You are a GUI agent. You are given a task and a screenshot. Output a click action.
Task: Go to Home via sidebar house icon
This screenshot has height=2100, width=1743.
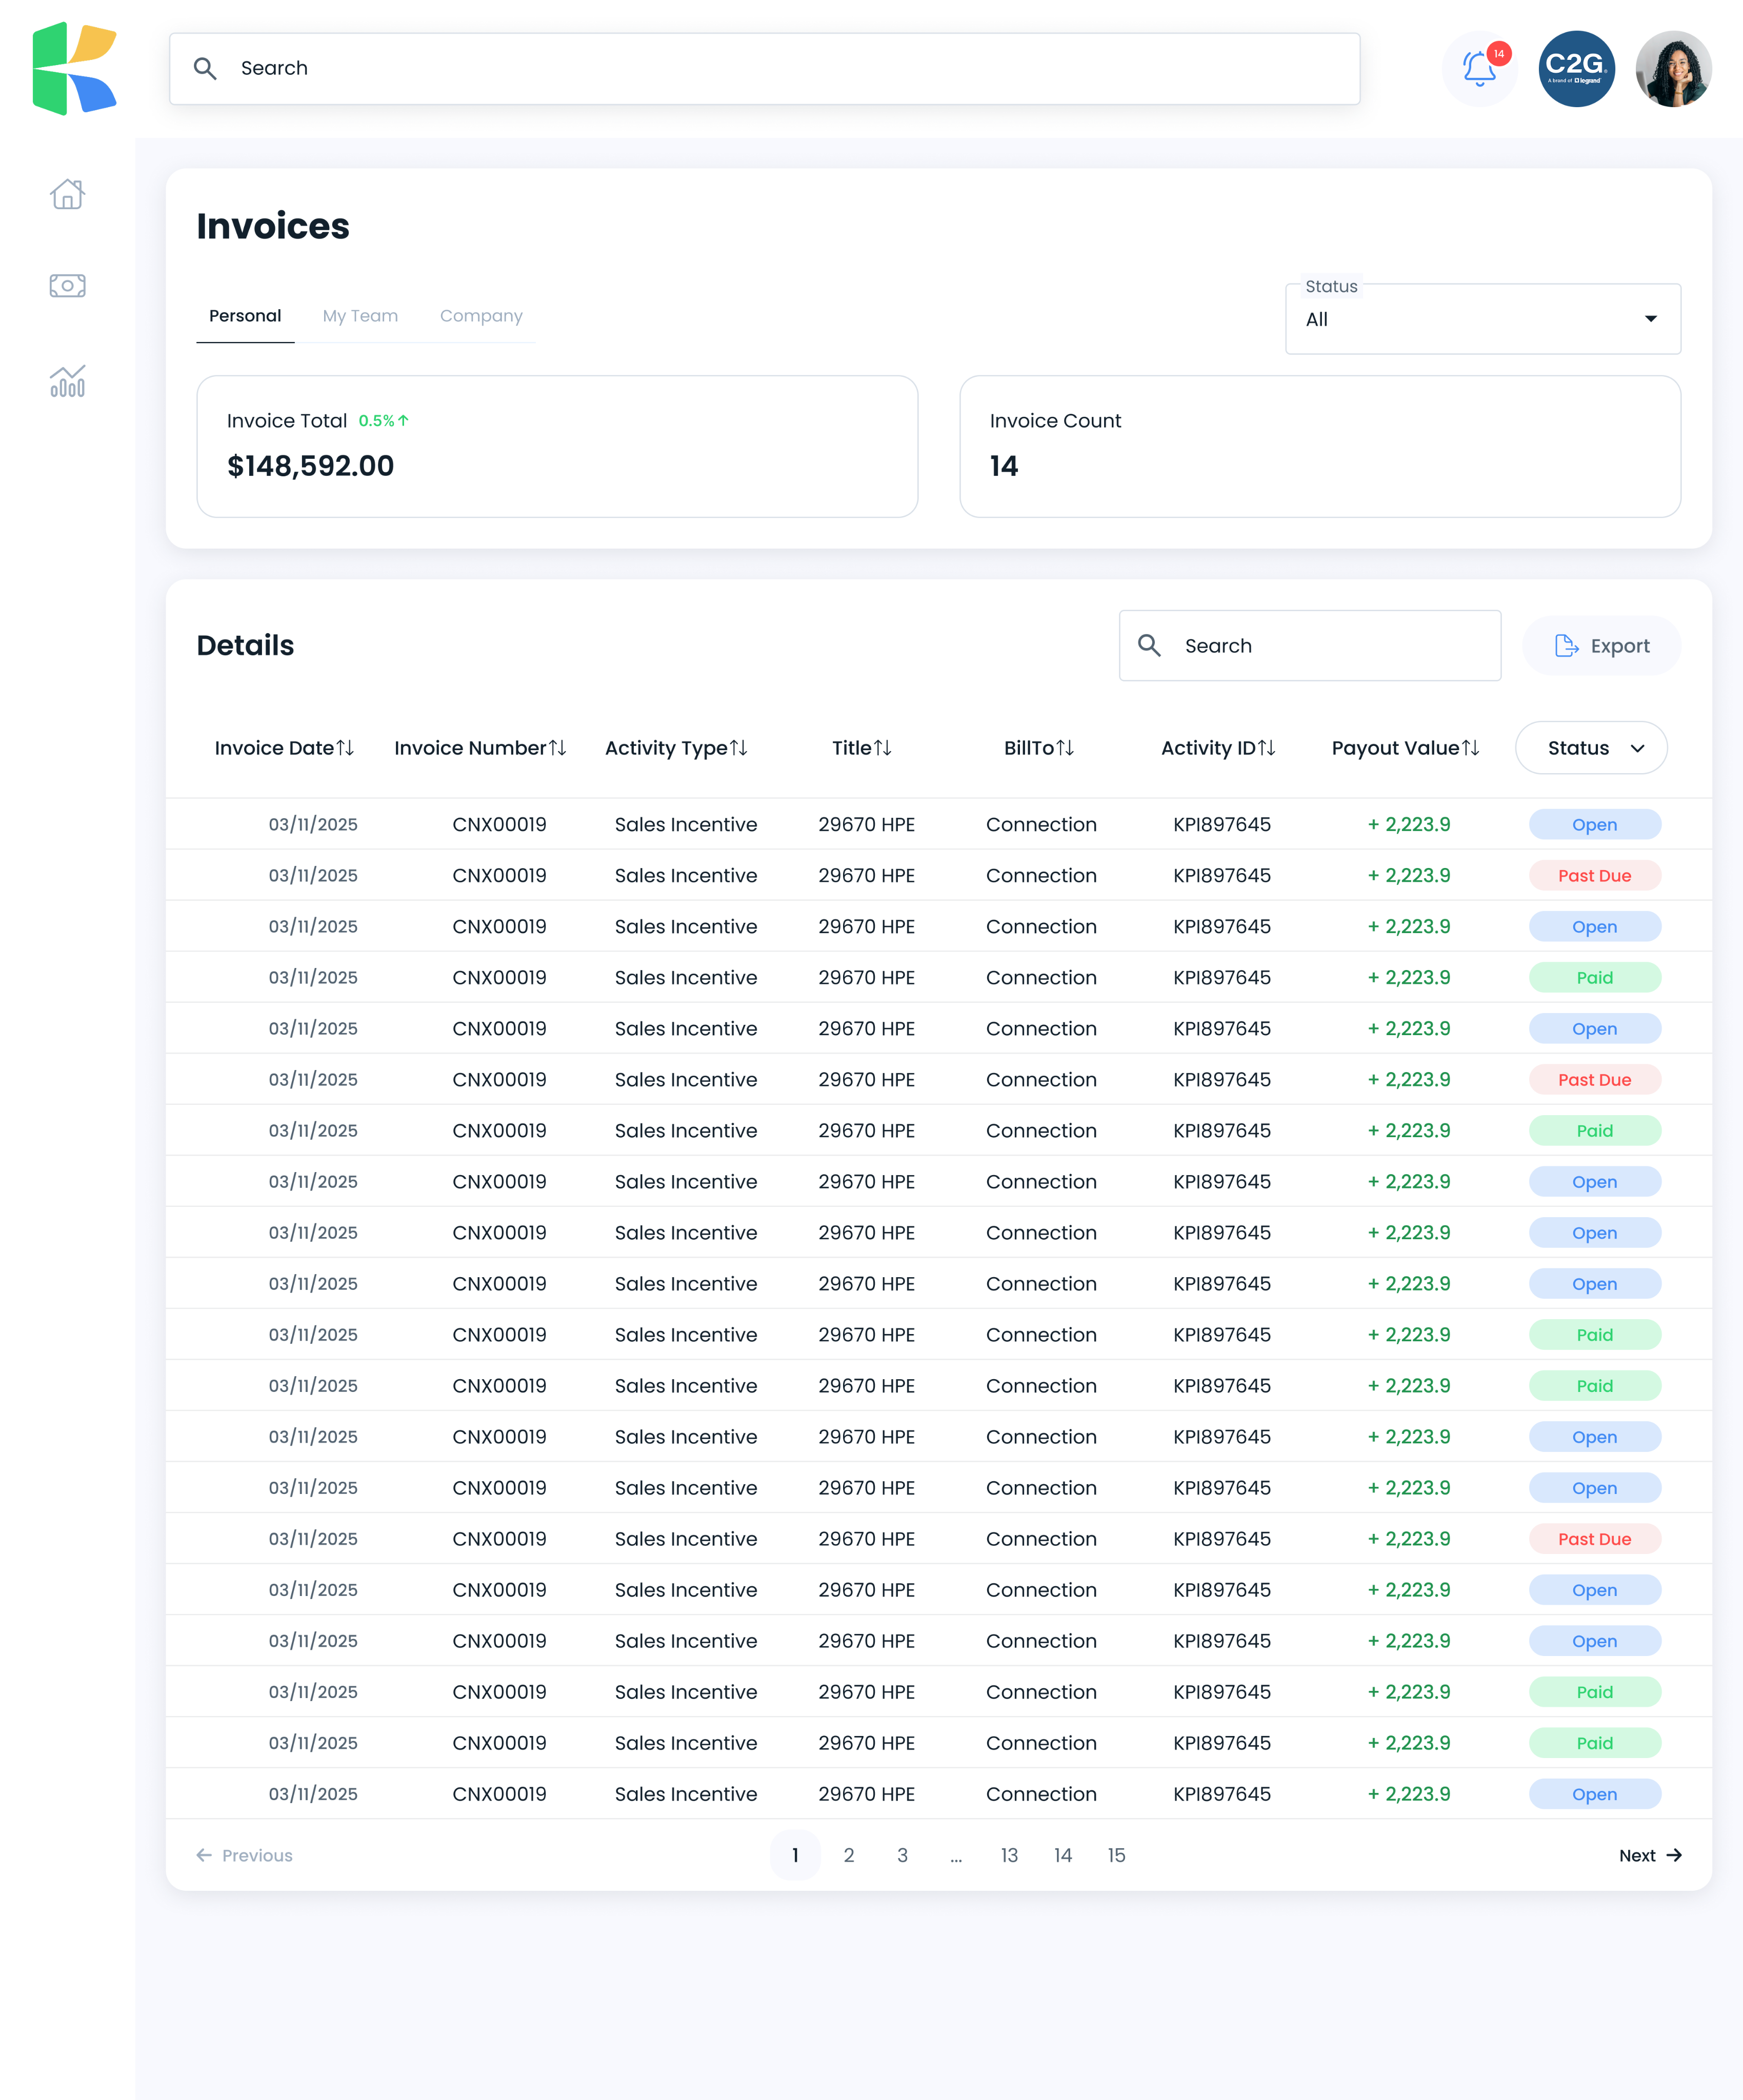pos(67,194)
